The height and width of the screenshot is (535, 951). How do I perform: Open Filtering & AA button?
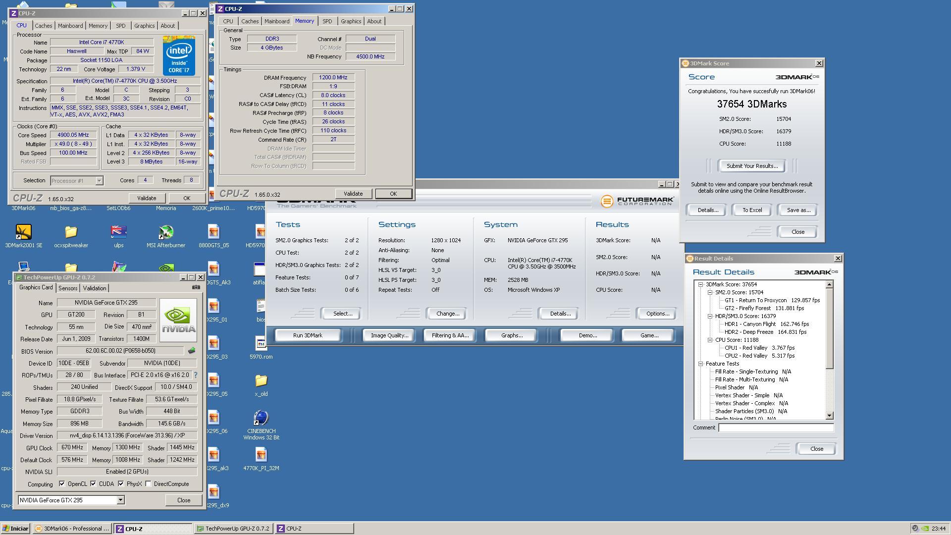450,335
